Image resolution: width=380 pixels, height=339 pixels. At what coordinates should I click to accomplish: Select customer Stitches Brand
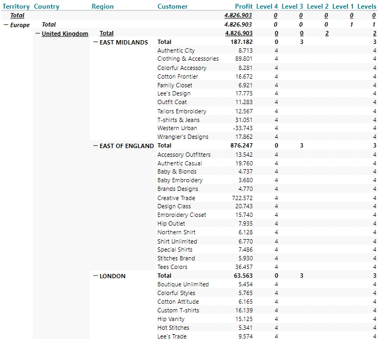[176, 258]
